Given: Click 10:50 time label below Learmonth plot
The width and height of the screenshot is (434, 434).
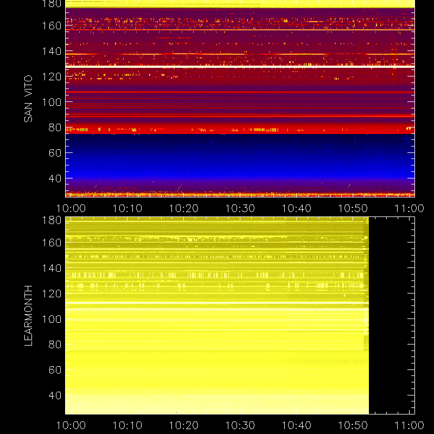Looking at the screenshot, I should tap(353, 425).
